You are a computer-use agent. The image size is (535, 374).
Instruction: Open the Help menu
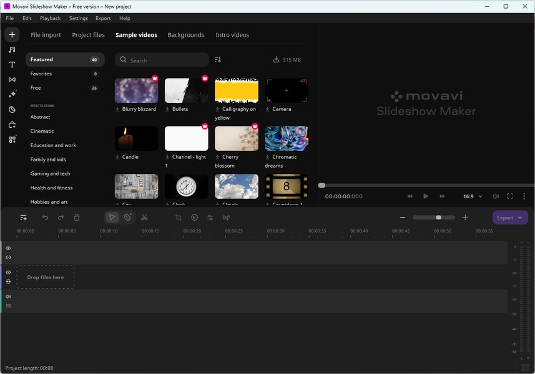click(124, 19)
